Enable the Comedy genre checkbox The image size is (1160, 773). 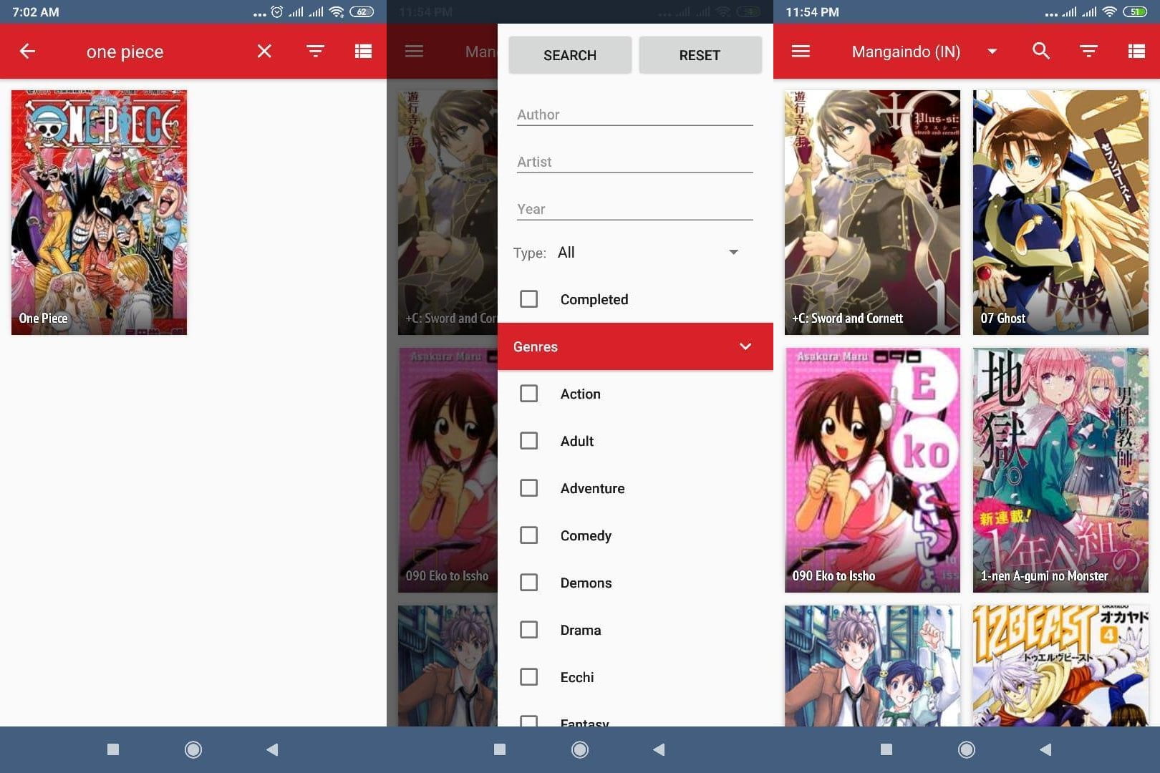coord(528,535)
